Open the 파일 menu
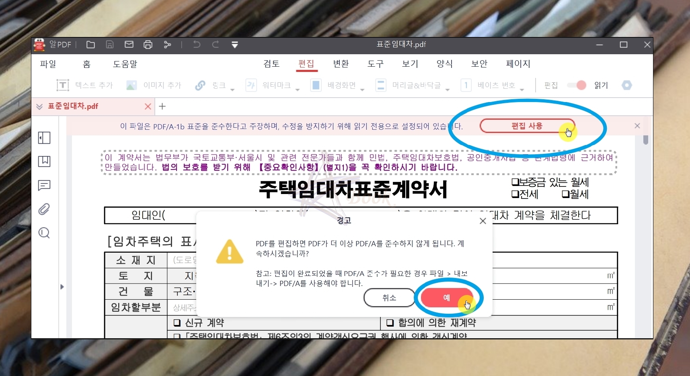The height and width of the screenshot is (376, 690). (x=48, y=64)
